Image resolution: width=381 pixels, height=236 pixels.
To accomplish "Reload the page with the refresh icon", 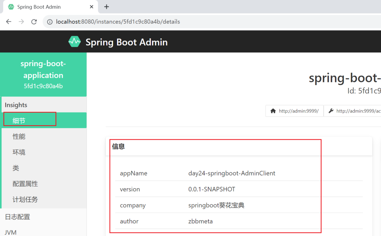I will [x=34, y=22].
